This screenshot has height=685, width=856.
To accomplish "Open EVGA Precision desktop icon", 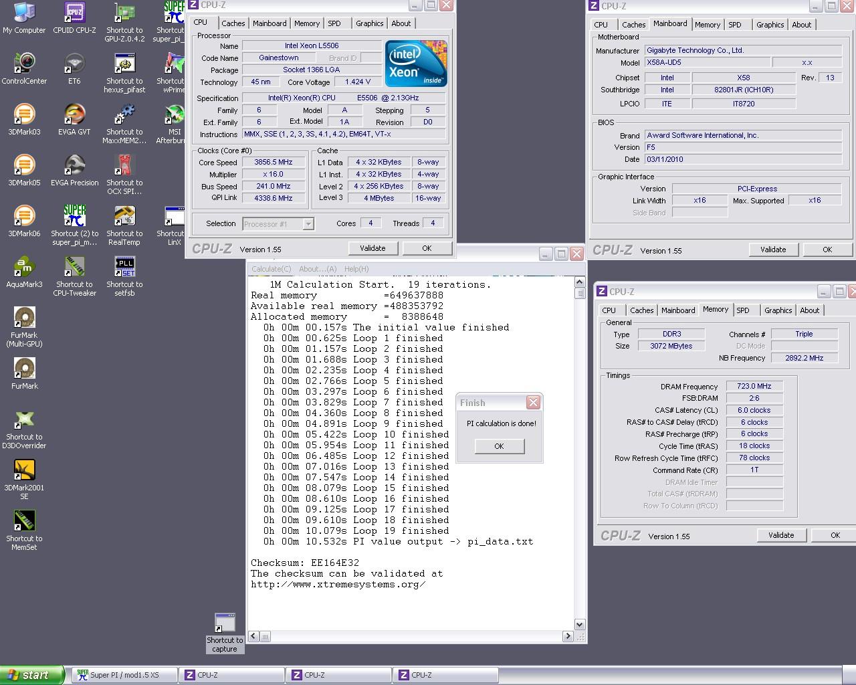I will click(74, 171).
